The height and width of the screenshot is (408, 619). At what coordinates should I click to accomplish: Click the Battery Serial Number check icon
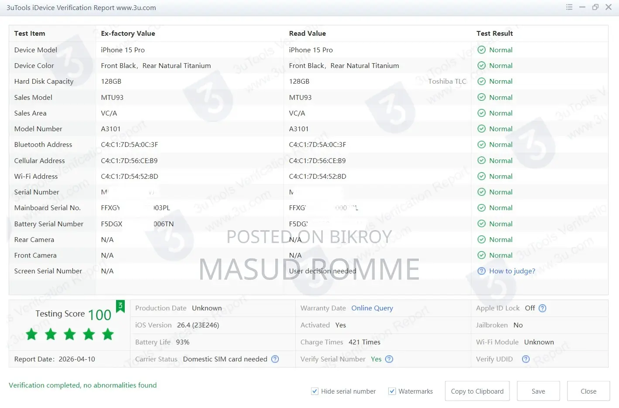pos(482,224)
